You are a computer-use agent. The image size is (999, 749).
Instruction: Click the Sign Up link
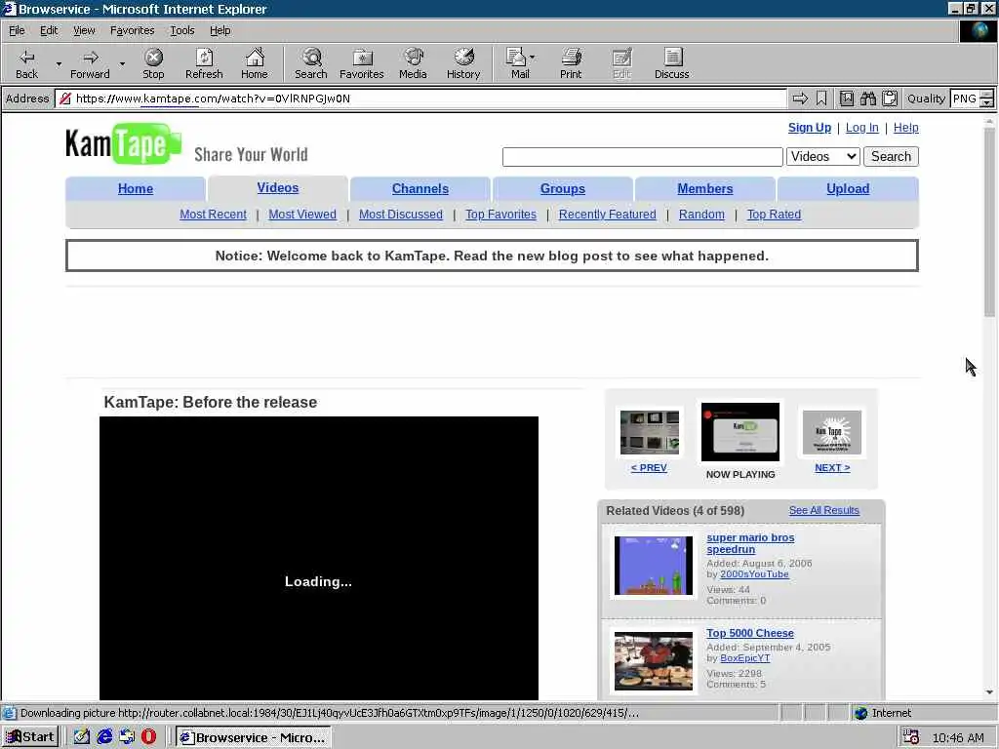click(x=809, y=128)
